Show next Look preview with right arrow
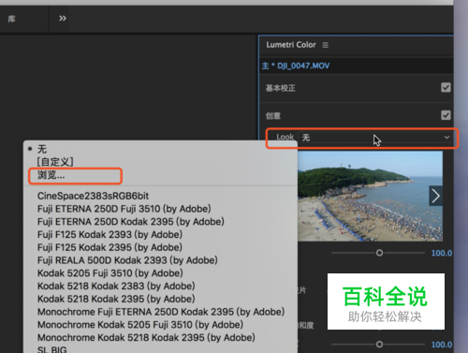 [435, 196]
